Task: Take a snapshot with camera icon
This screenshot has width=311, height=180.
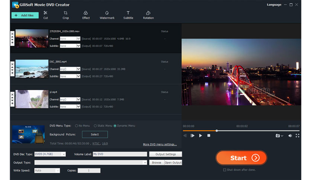Action: click(x=278, y=136)
